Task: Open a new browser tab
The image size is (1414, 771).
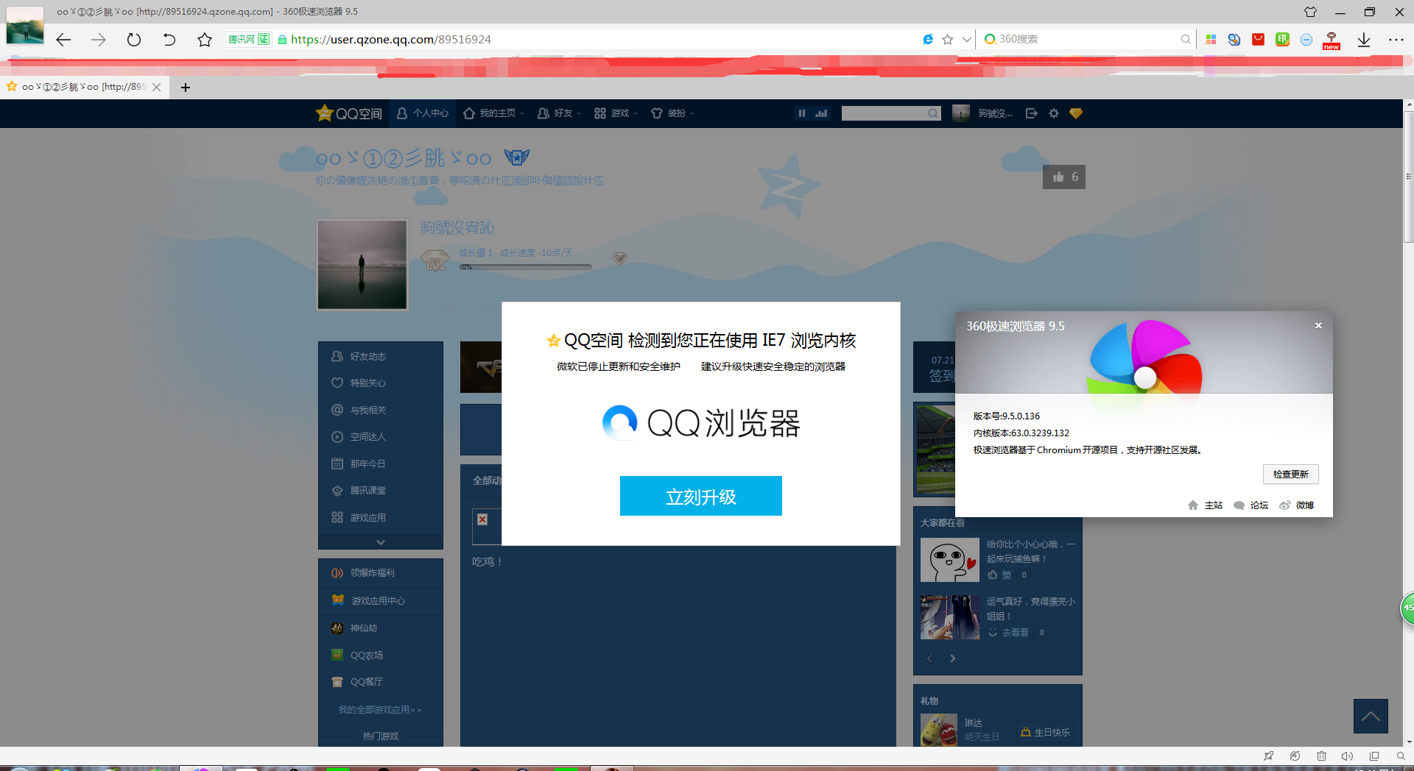Action: 186,88
